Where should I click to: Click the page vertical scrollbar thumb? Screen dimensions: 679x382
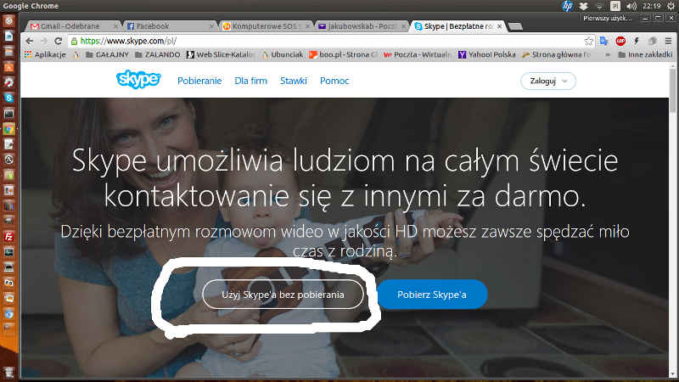pyautogui.click(x=672, y=91)
